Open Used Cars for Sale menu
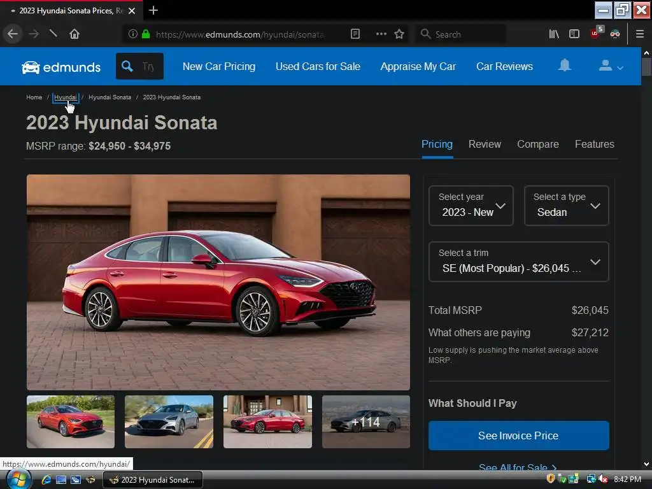The height and width of the screenshot is (489, 652). pos(318,66)
